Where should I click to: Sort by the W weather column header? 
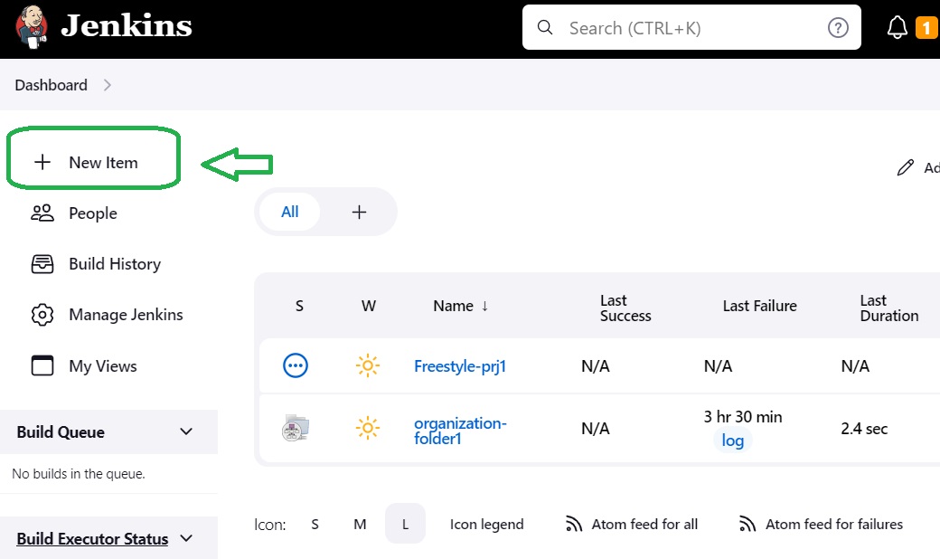[x=368, y=306]
